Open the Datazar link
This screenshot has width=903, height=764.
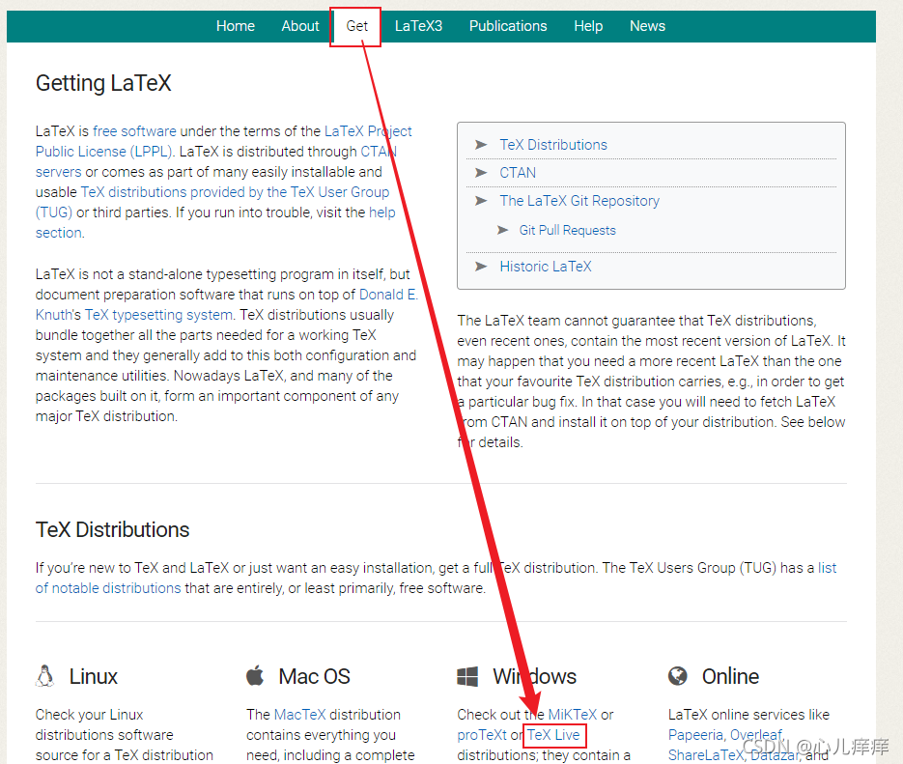pos(776,754)
